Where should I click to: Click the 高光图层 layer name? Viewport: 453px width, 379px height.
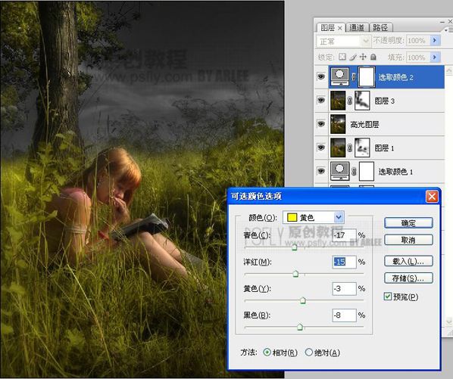click(364, 124)
